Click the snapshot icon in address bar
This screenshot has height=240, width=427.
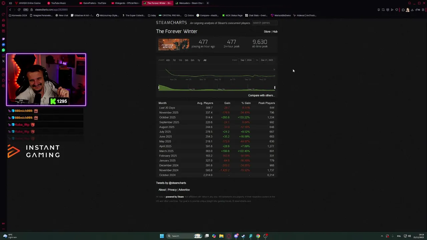click(383, 10)
